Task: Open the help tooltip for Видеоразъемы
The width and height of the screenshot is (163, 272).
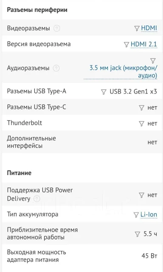Action: [x=56, y=28]
